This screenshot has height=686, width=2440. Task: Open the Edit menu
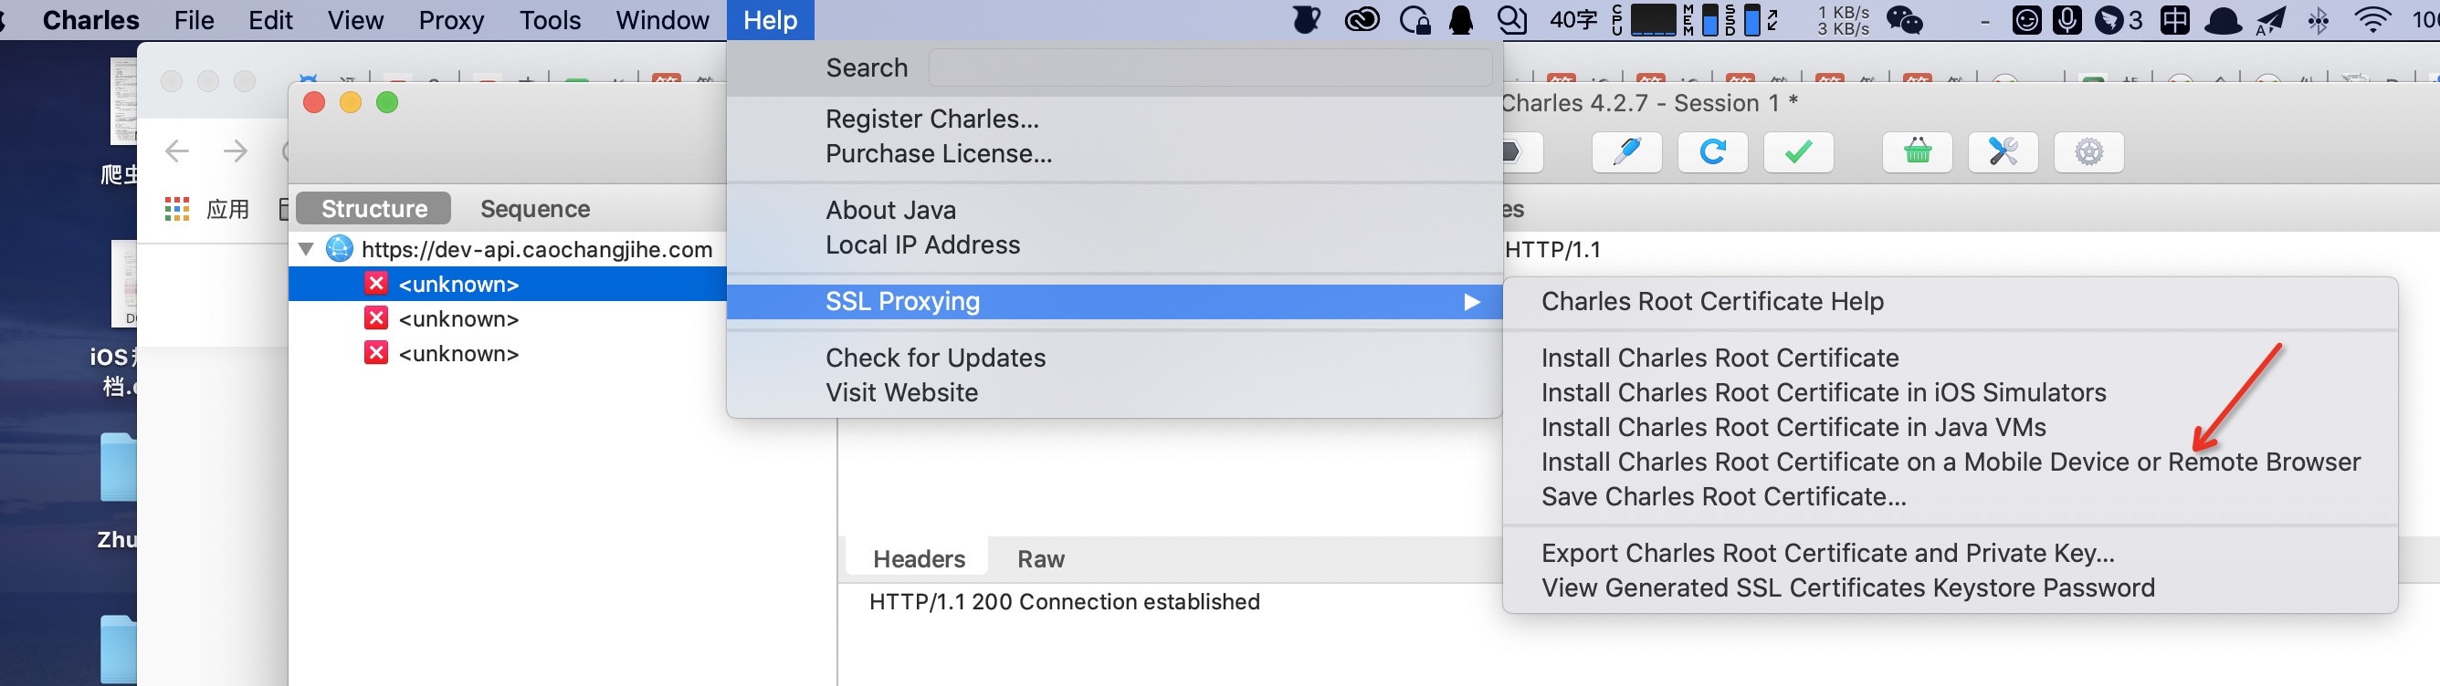(270, 20)
